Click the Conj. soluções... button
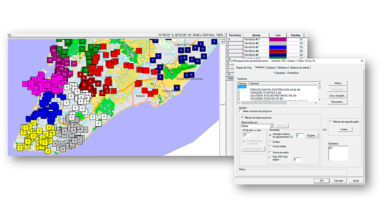 pyautogui.click(x=337, y=96)
